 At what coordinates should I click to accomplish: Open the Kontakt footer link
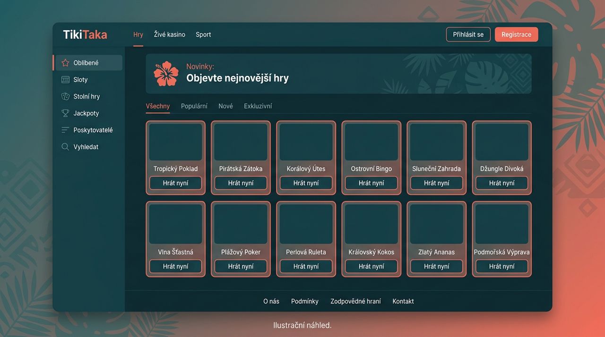(403, 301)
